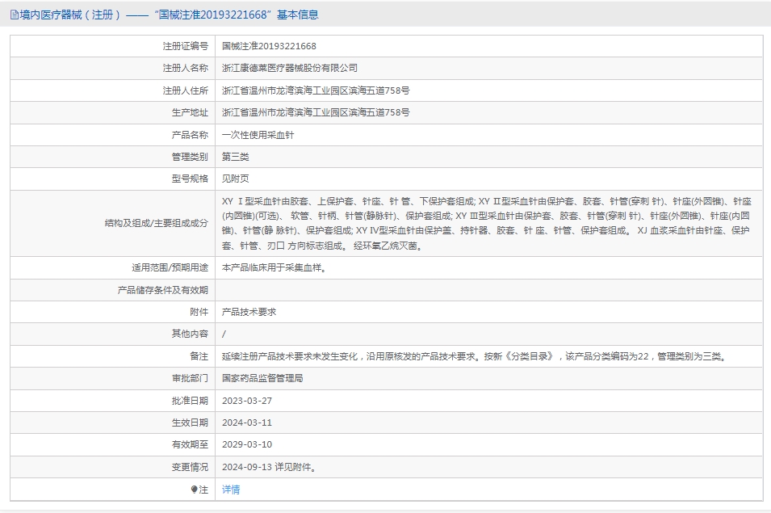Click the approval date 2023-03-27
Image resolution: width=771 pixels, height=513 pixels.
click(247, 401)
